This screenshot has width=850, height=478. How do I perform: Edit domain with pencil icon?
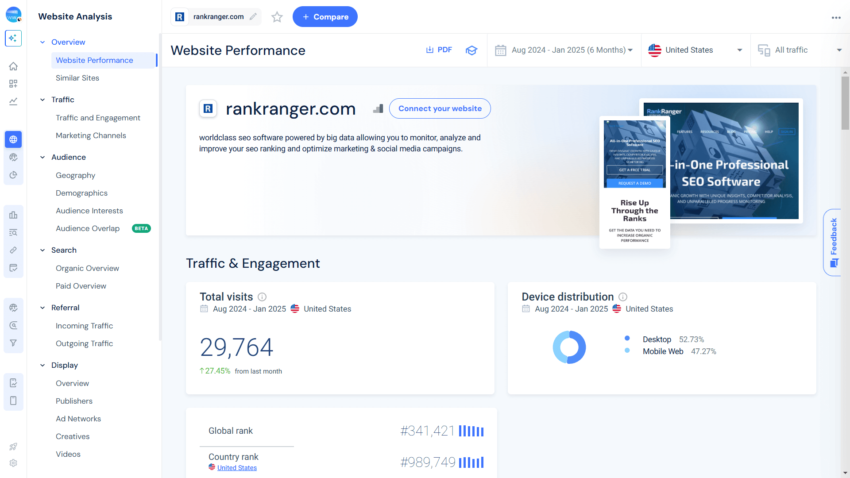253,17
